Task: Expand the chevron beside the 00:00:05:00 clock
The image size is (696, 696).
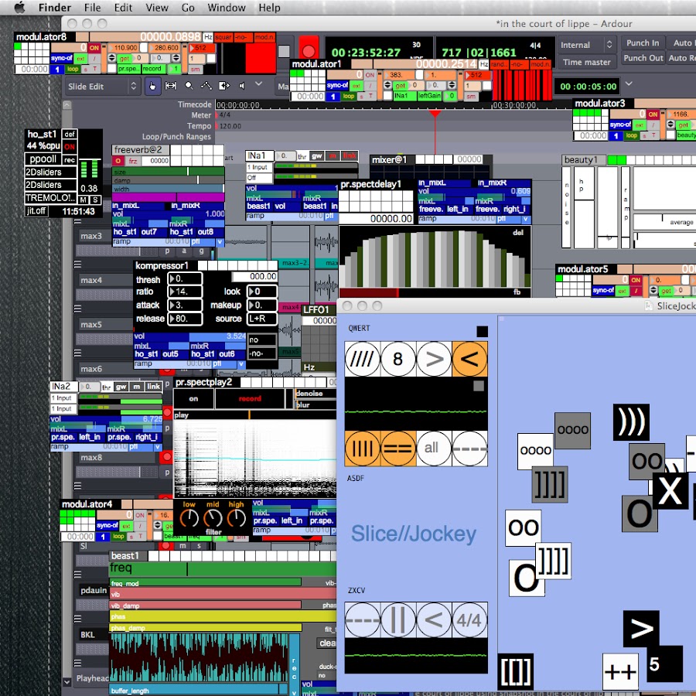Action: 629,84
